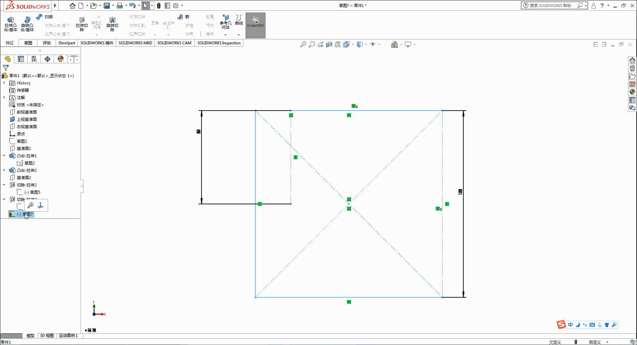Click the Rebuild traffic light icon
The image size is (637, 345).
[x=159, y=6]
